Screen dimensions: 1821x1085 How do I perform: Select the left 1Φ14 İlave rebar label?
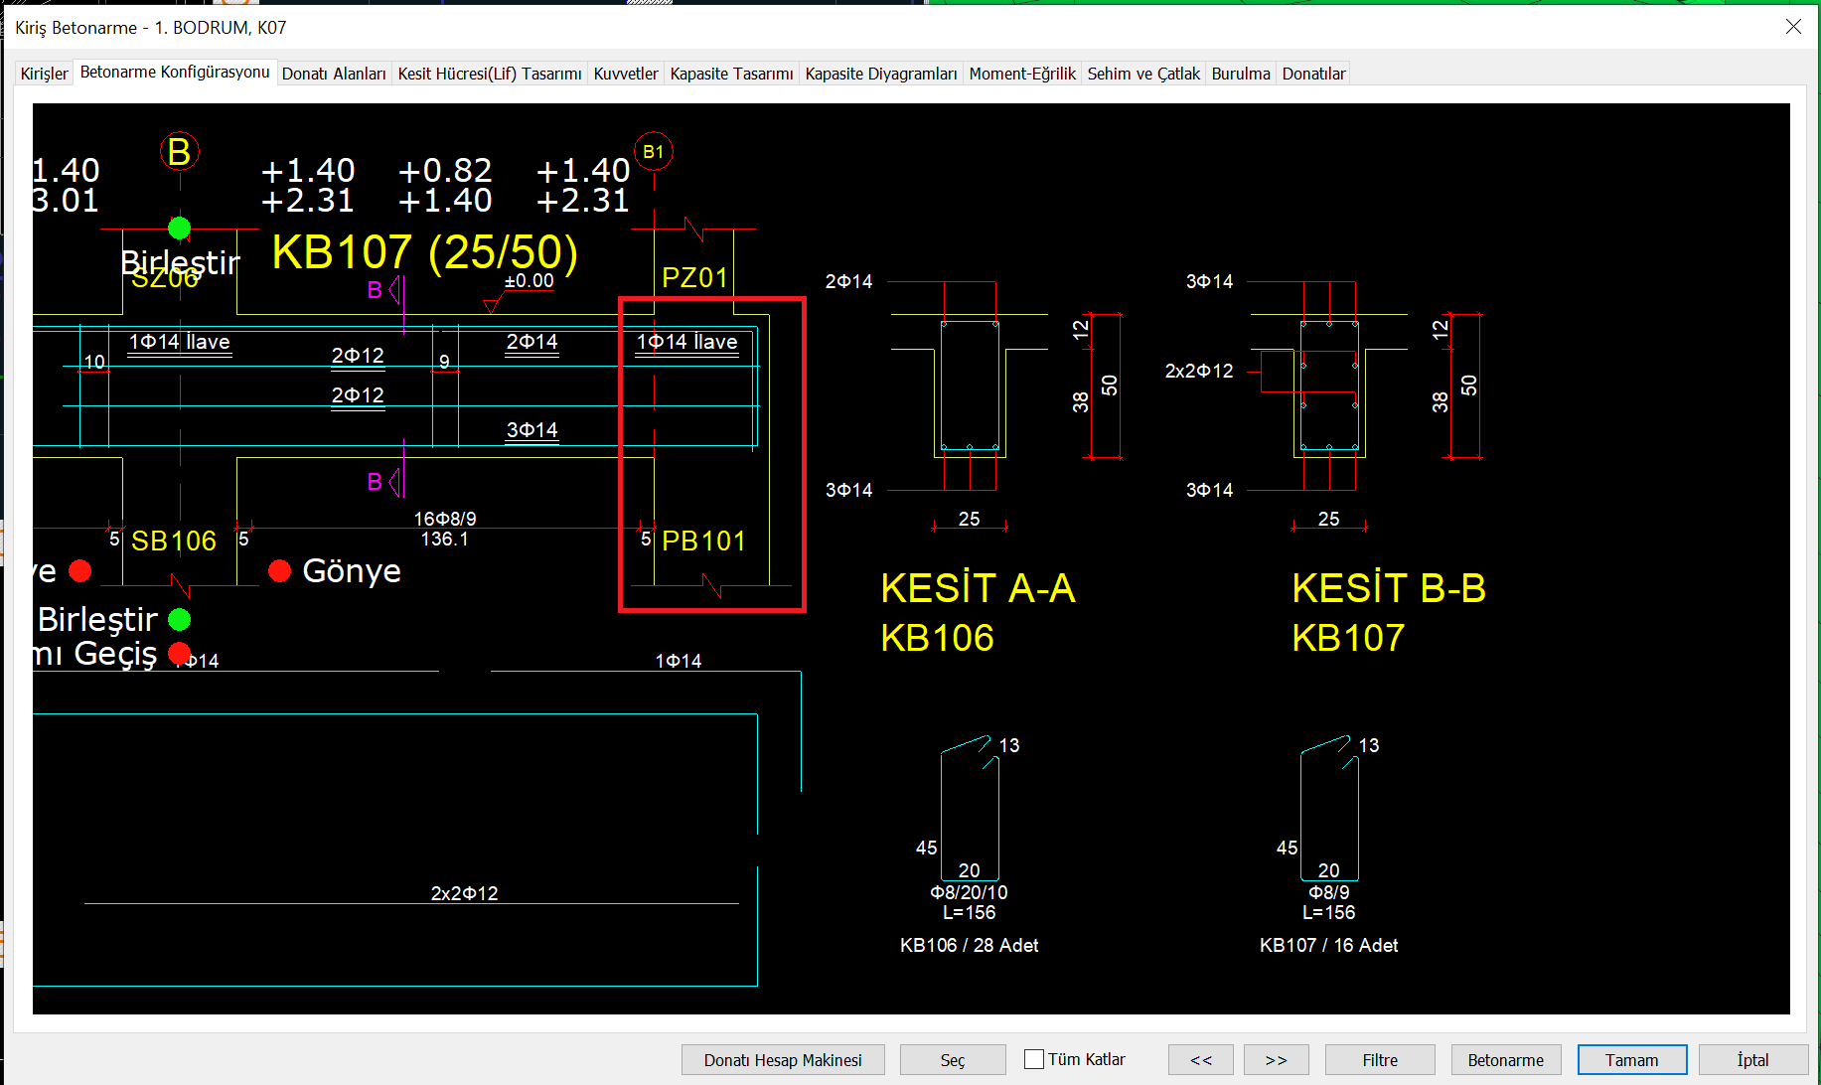click(x=180, y=342)
